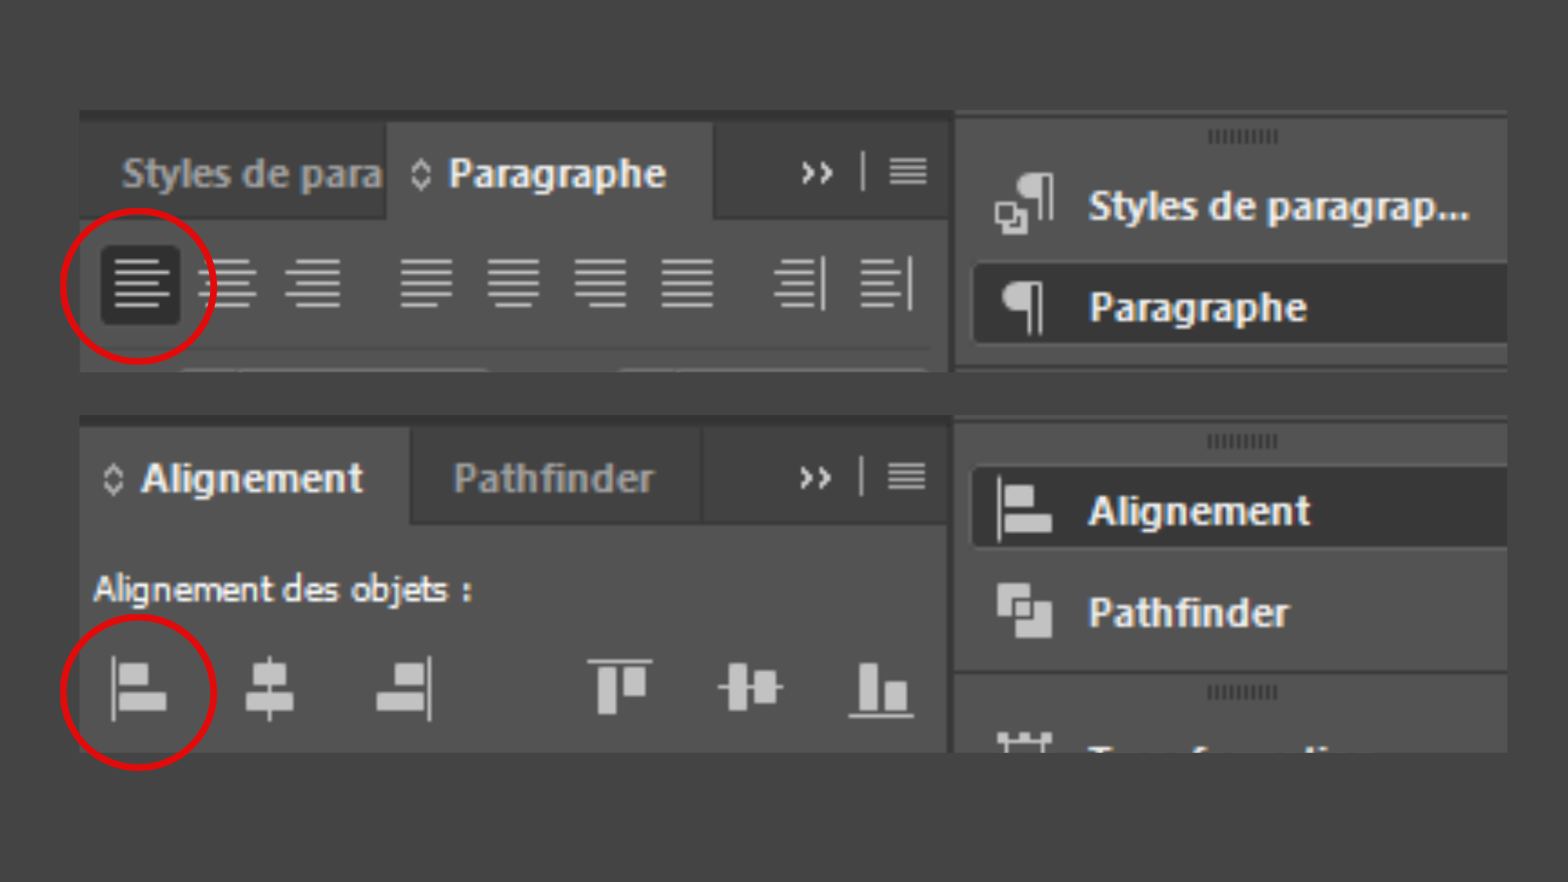The image size is (1568, 882).
Task: Align text towards the spine
Action: 800,284
